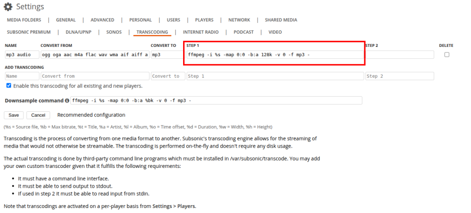Click the "send output to stdout" bullet
This screenshot has width=471, height=213.
(x=65, y=186)
